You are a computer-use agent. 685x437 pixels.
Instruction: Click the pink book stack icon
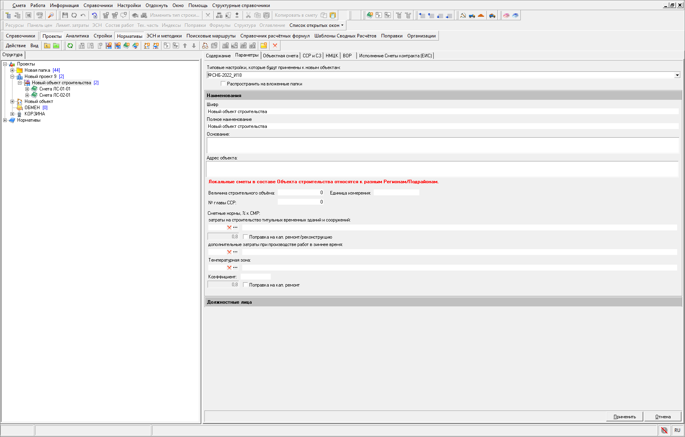tap(506, 15)
